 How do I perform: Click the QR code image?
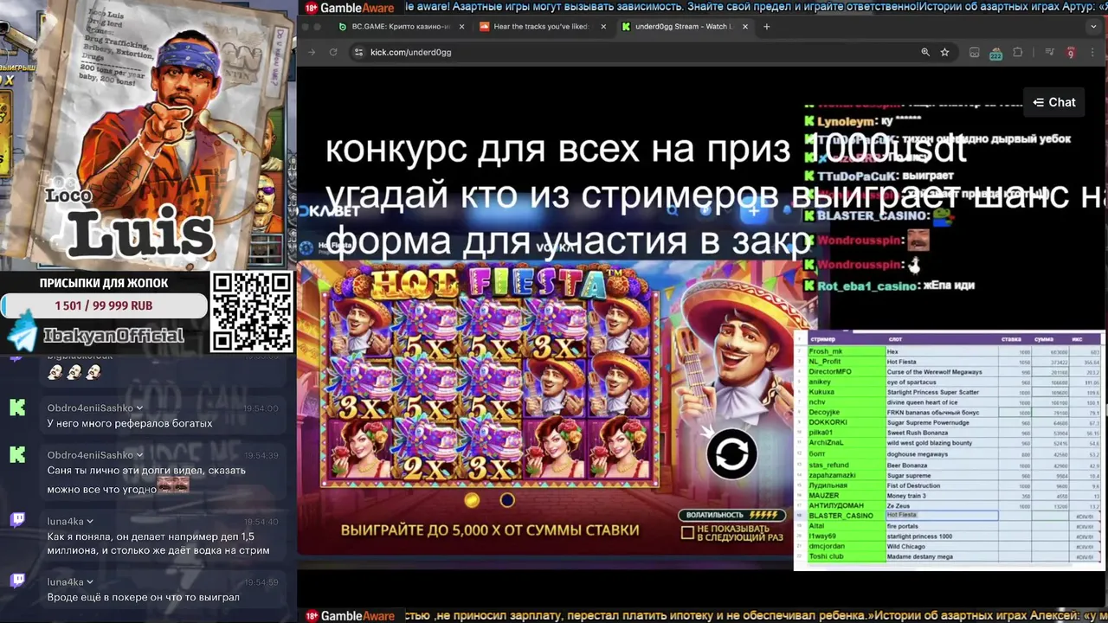tap(252, 311)
